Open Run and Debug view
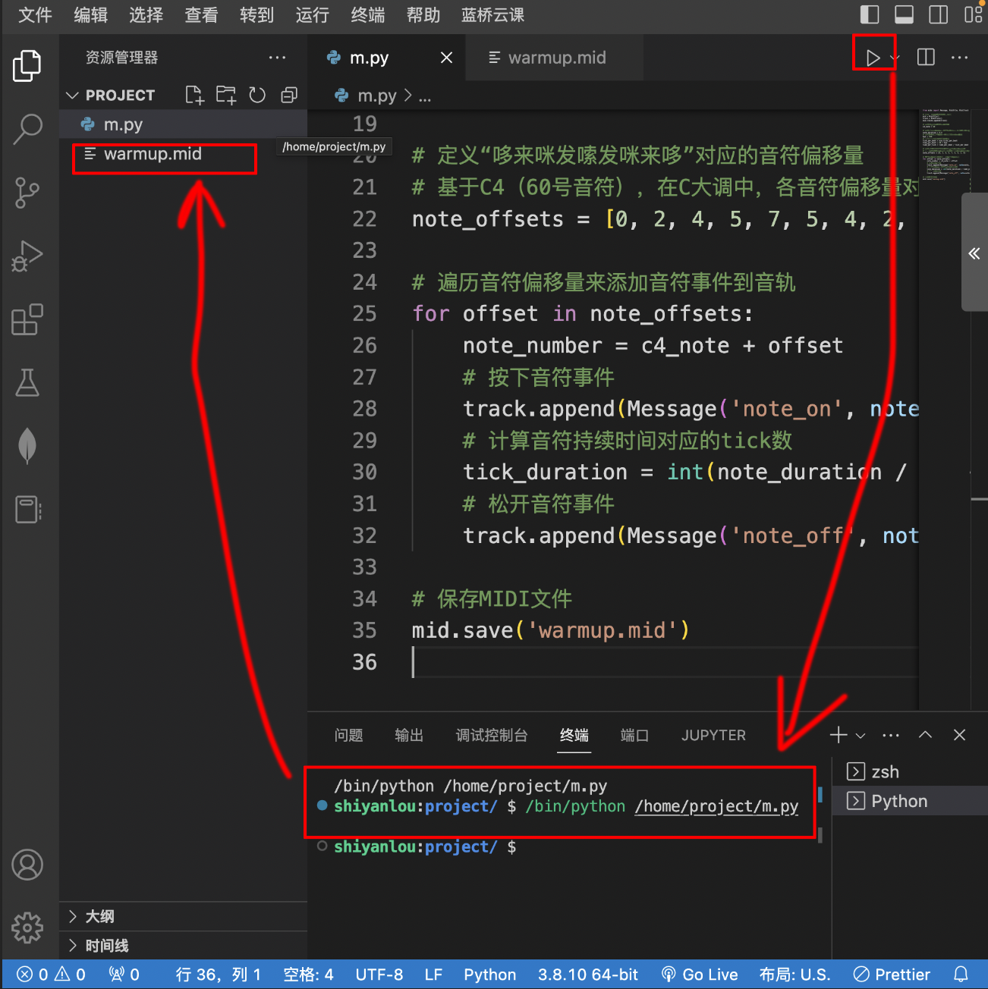Image resolution: width=988 pixels, height=989 pixels. [x=28, y=256]
